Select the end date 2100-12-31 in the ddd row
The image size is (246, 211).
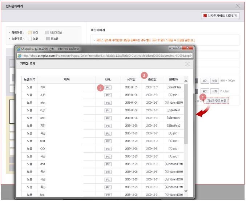pos(152,164)
